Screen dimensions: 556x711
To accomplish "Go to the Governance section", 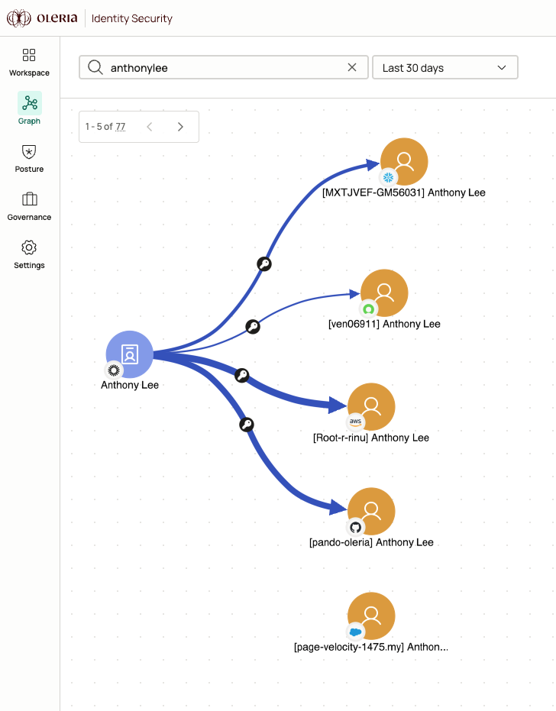I will pos(29,207).
